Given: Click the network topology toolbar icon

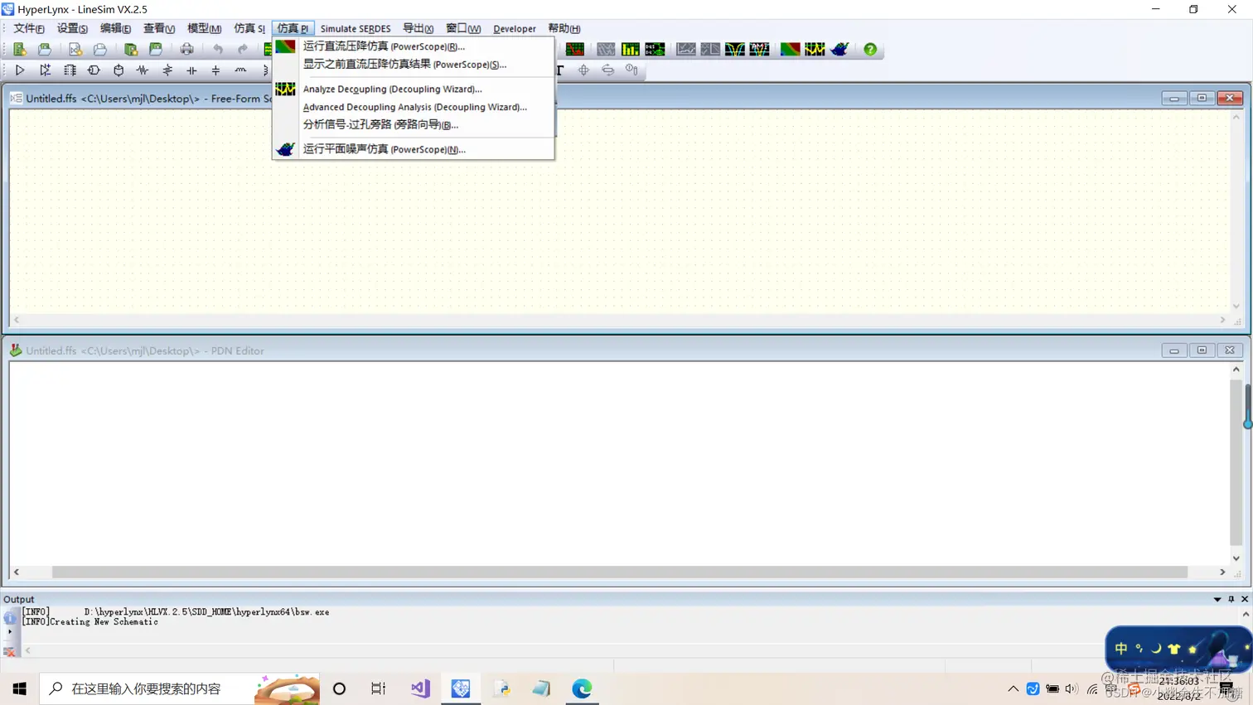Looking at the screenshot, I should pyautogui.click(x=655, y=50).
